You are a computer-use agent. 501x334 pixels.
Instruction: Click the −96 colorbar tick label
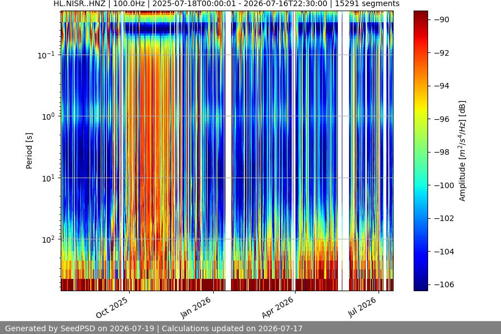coord(441,119)
